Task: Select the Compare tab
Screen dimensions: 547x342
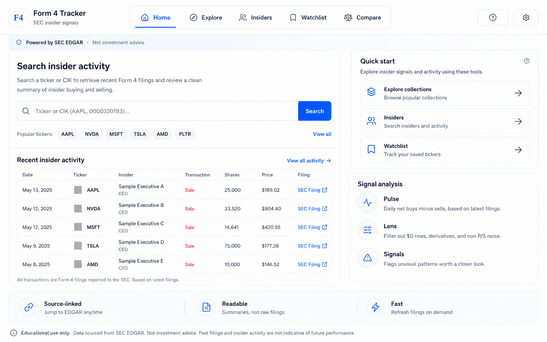Action: [362, 18]
